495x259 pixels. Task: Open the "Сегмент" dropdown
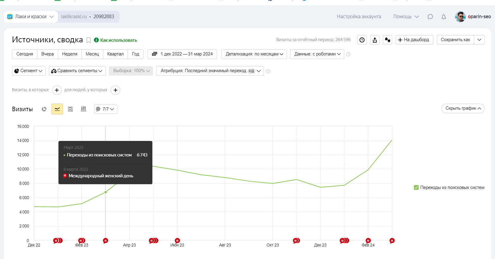(29, 71)
